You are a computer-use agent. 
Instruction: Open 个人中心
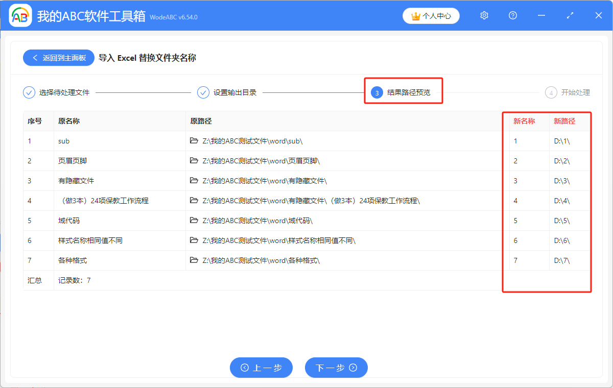click(431, 16)
